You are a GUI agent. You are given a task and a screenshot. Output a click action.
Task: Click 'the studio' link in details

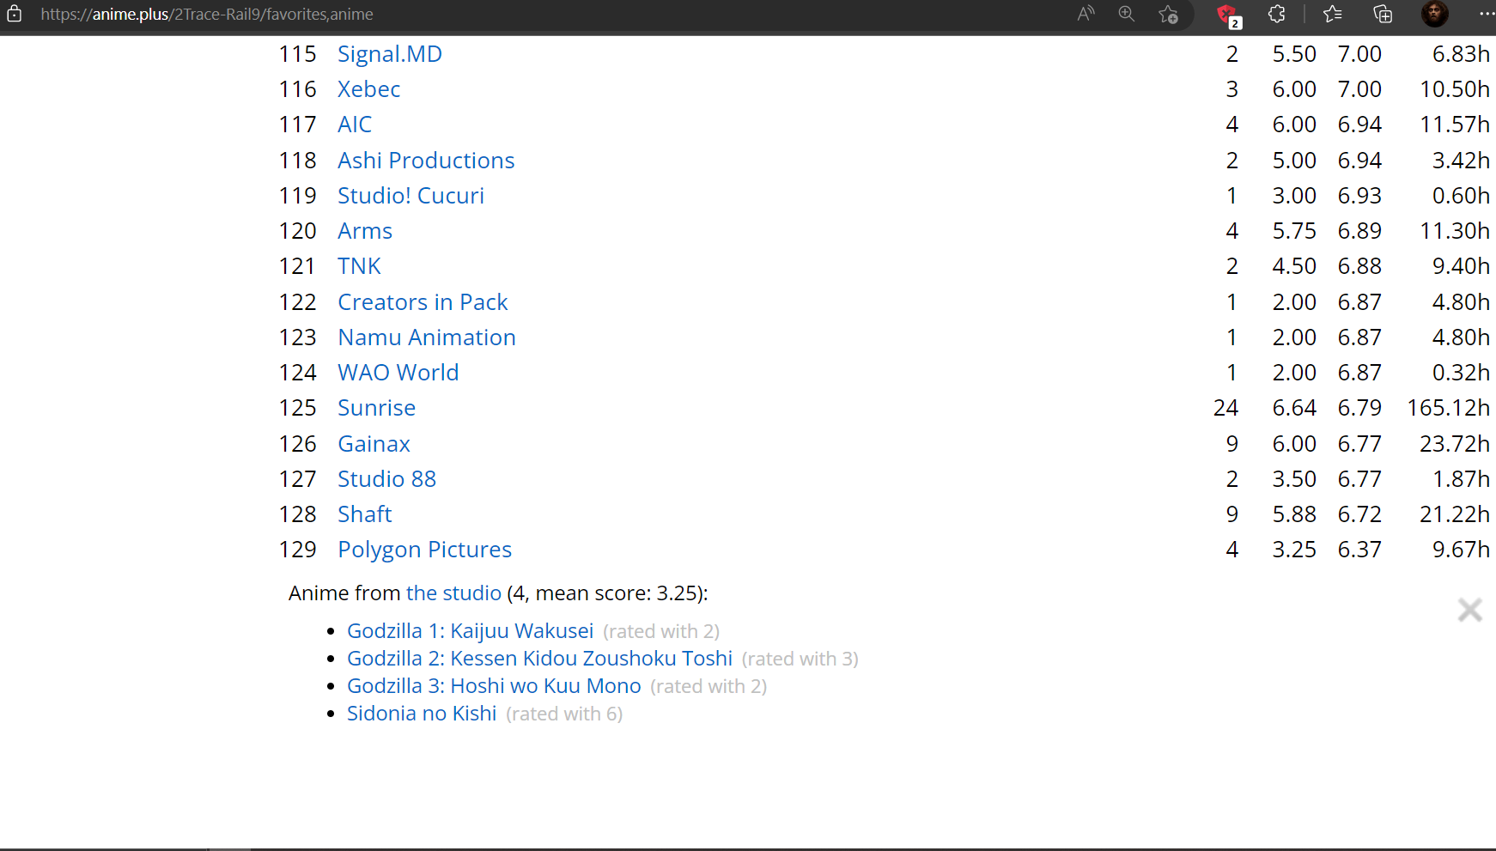tap(453, 593)
